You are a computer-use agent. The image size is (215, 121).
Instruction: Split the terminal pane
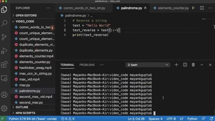(x=185, y=65)
